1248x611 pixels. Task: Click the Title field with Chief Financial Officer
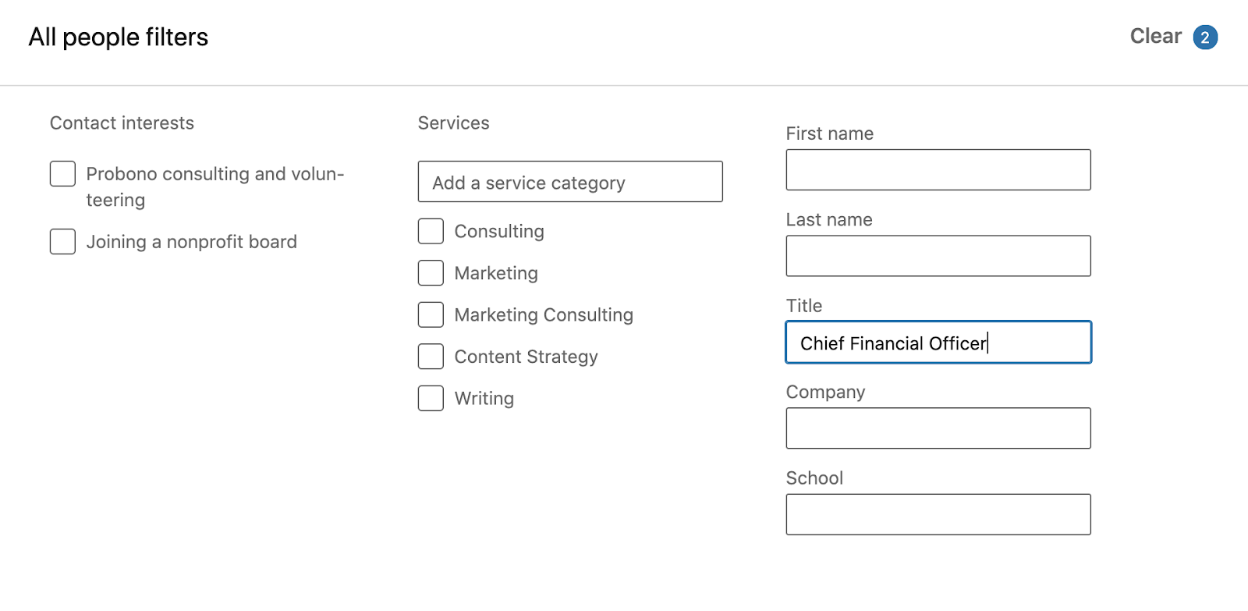(938, 343)
